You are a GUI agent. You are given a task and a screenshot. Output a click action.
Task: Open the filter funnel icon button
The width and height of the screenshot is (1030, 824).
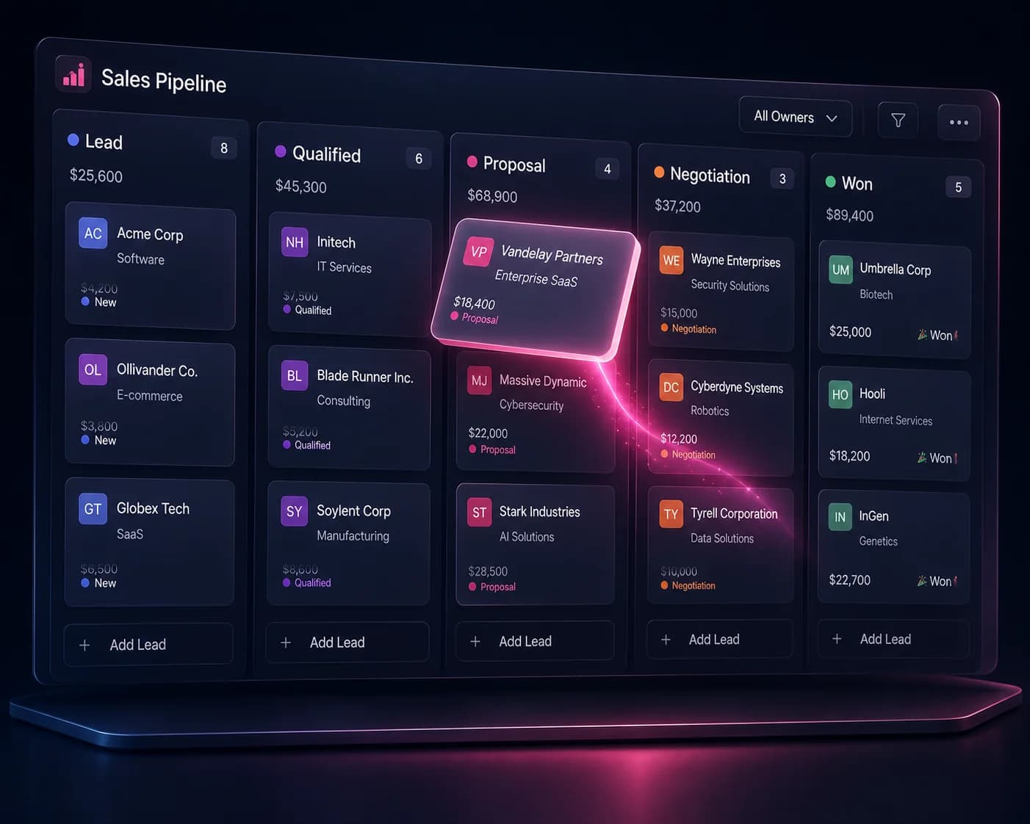coord(898,120)
